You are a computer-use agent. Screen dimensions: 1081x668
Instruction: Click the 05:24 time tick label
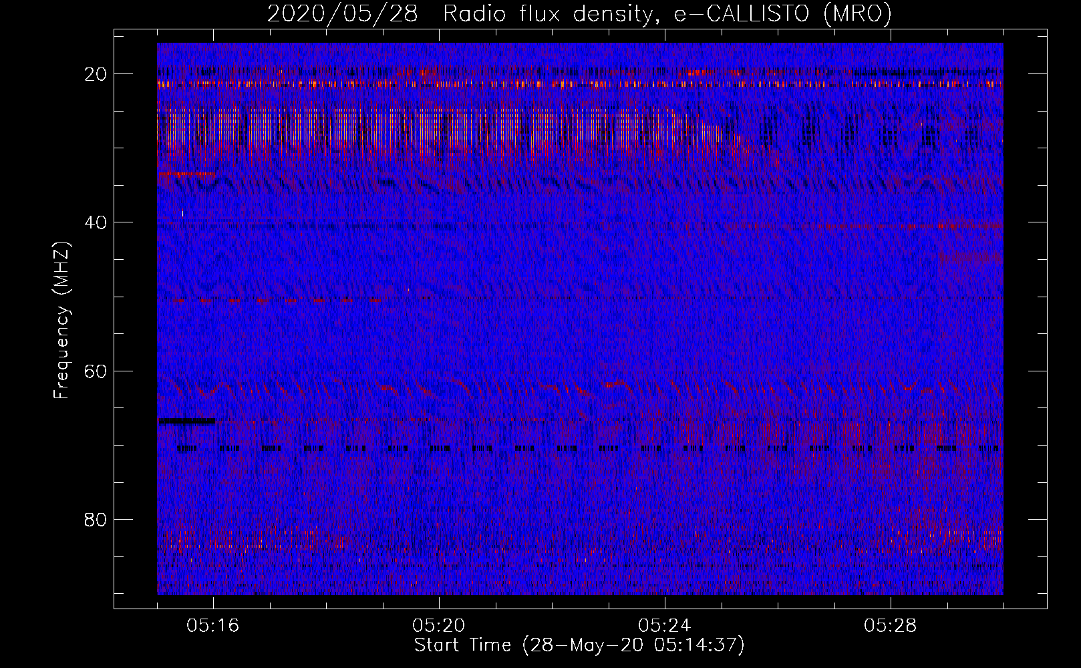coord(665,626)
